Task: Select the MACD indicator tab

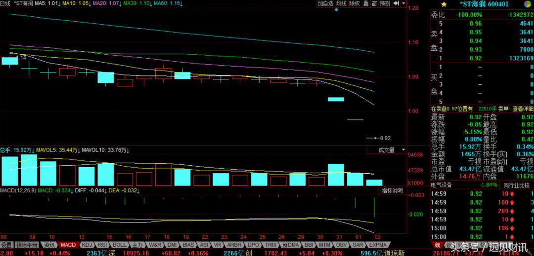Action: pyautogui.click(x=69, y=245)
